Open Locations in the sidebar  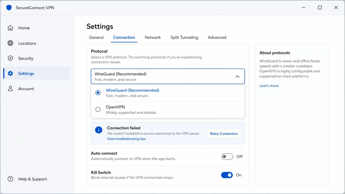(37, 43)
